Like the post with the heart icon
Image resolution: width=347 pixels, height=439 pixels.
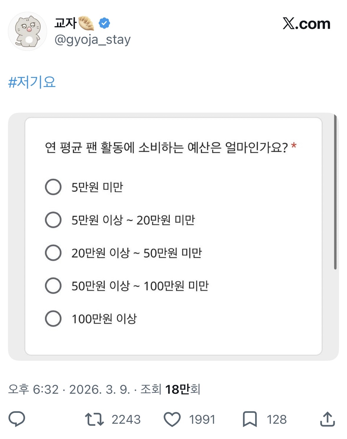click(x=172, y=419)
